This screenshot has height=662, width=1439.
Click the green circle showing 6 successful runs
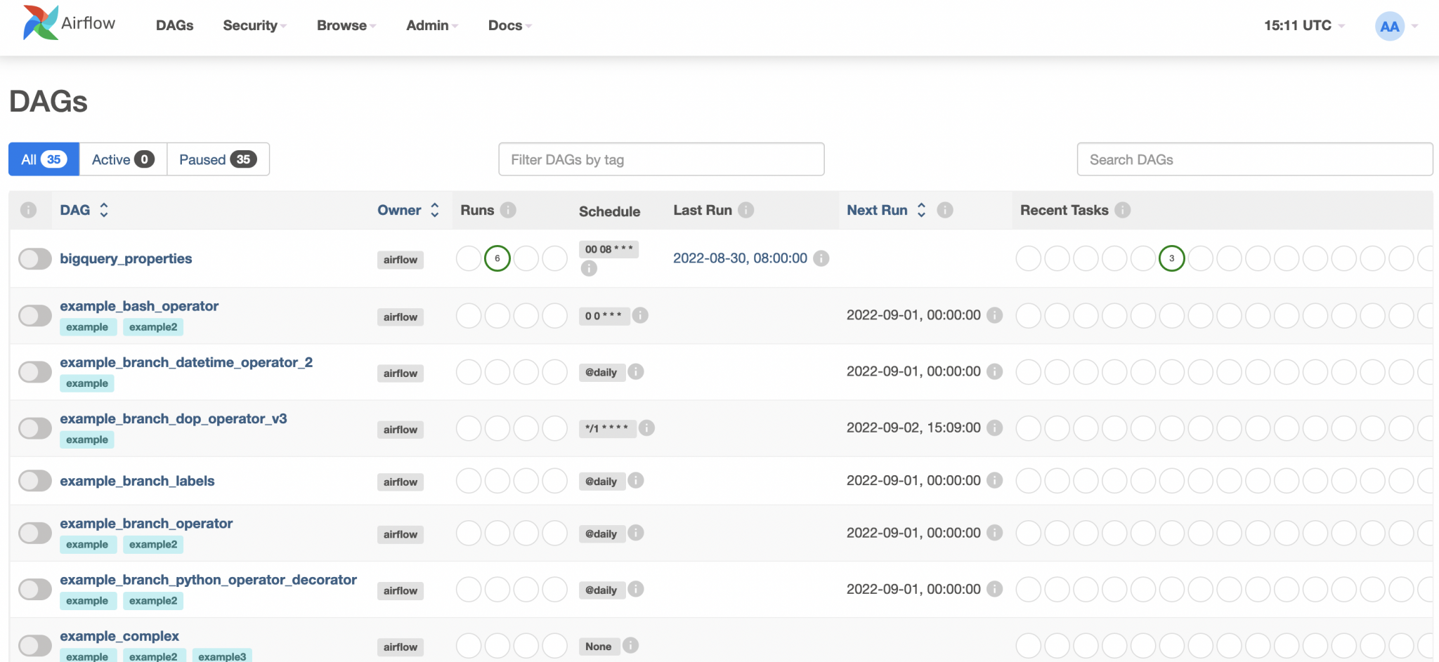(497, 258)
